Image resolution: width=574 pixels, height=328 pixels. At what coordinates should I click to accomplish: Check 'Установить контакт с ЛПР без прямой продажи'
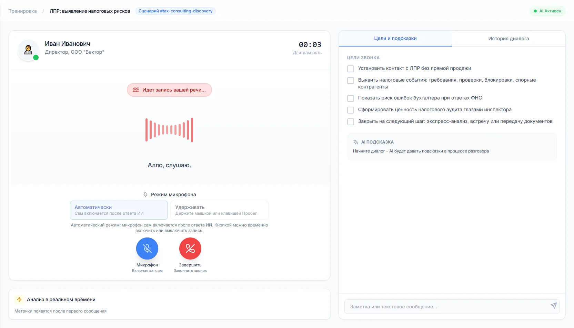click(x=351, y=69)
